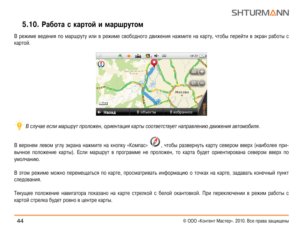This screenshot has width=303, height=232.
Task: Click the traffic info icon
Action: (148, 56)
